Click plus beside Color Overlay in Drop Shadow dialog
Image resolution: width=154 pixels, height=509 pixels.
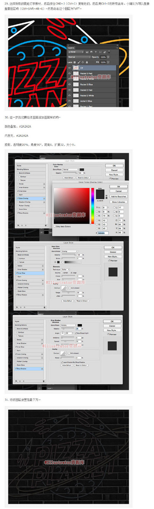point(42,354)
